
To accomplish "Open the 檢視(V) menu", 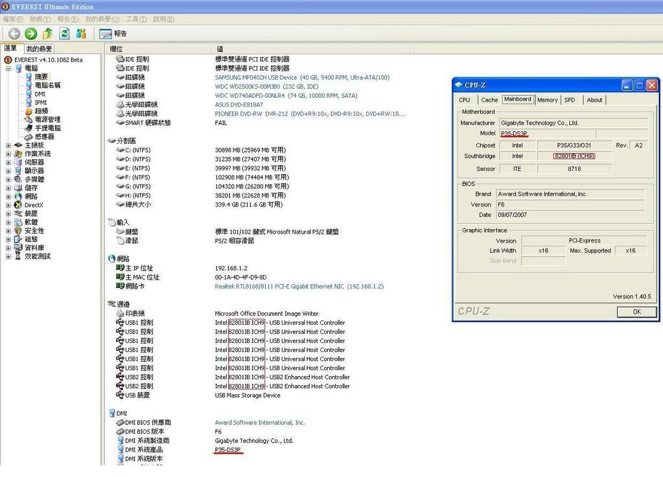I will (40, 19).
